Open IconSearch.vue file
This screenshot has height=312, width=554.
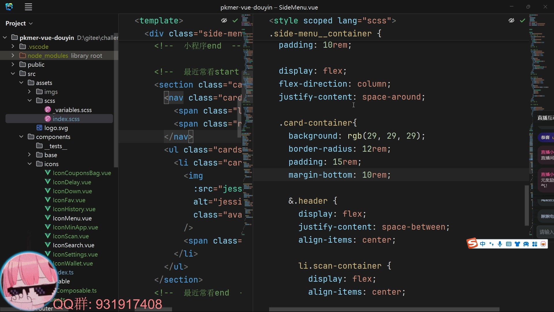73,245
